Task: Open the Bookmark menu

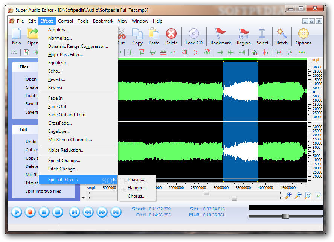Action: tap(103, 21)
